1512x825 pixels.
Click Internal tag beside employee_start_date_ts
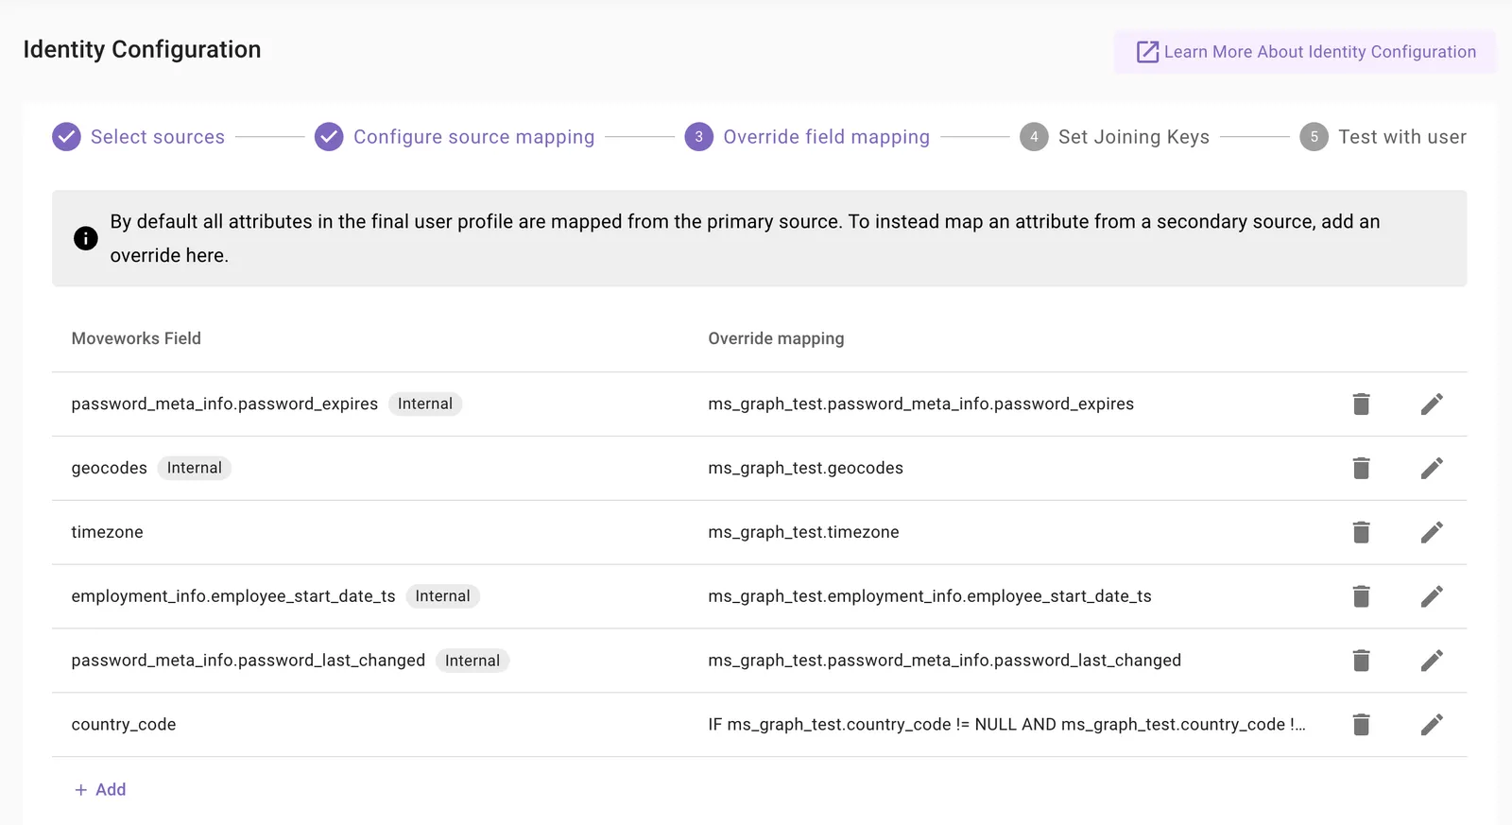(x=442, y=596)
